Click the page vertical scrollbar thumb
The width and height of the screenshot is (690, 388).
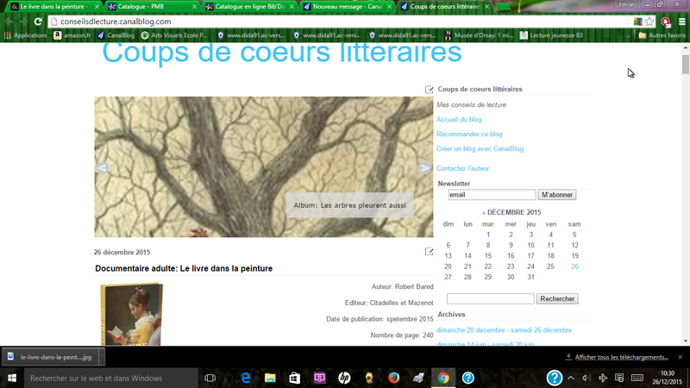[x=686, y=66]
